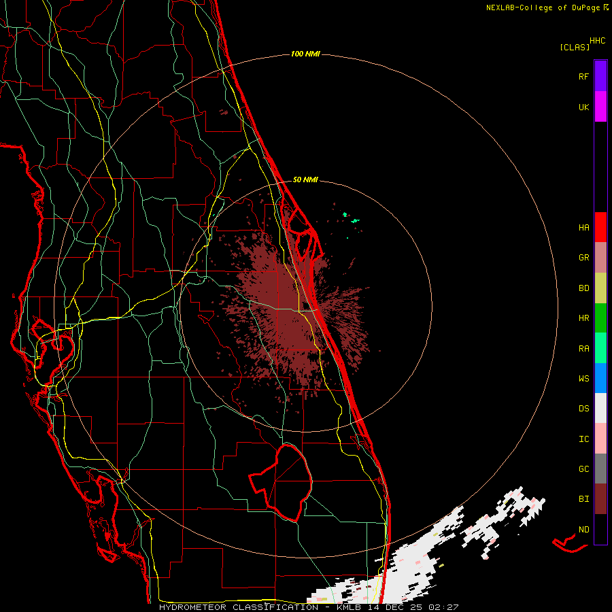Click the IC legend label
Image resolution: width=612 pixels, height=612 pixels.
click(583, 439)
